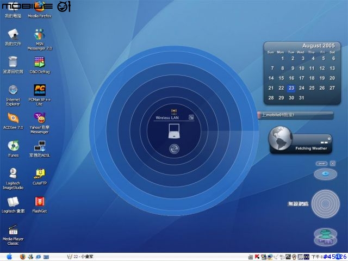Open the MSN Messenger 7.0 desktop icon
Image resolution: width=348 pixels, height=261 pixels.
click(40, 39)
